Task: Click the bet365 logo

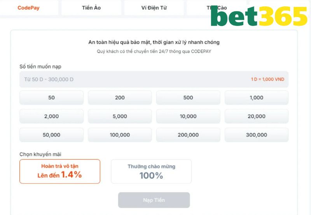Action: (x=259, y=17)
